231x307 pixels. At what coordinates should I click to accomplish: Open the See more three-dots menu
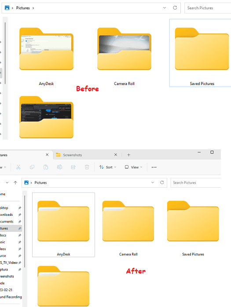tap(154, 167)
